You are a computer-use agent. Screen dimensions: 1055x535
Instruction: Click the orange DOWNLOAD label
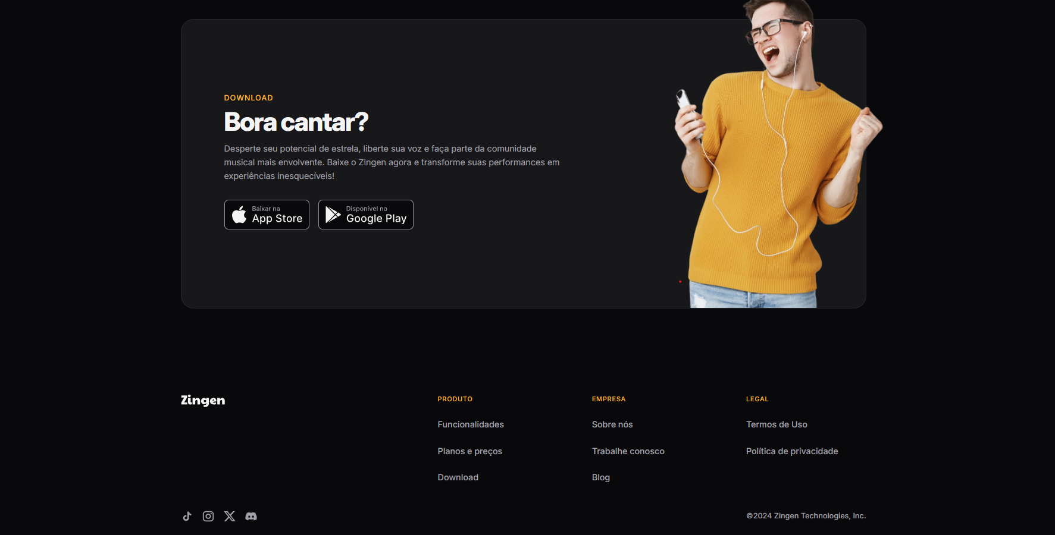tap(249, 98)
